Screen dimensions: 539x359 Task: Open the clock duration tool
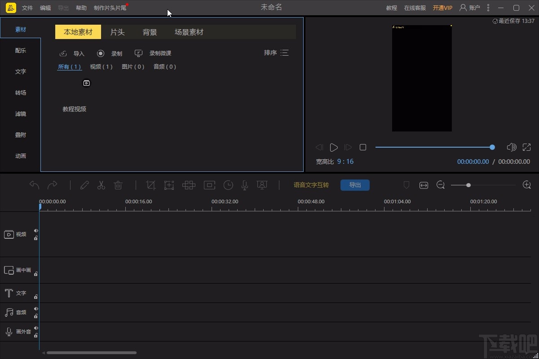[x=228, y=185]
